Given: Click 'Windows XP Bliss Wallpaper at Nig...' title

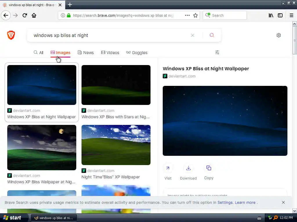Looking at the screenshot, I should coord(41,182).
